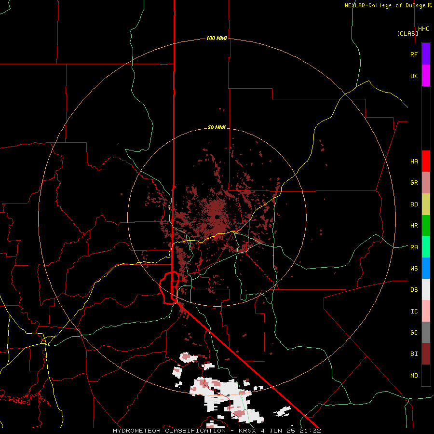Click the BI legend label
Screen dimensions: 434x434
(414, 354)
